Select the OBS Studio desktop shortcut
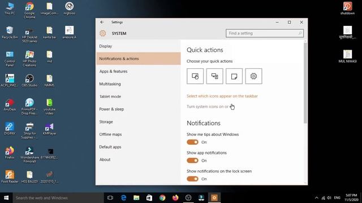 pyautogui.click(x=29, y=81)
